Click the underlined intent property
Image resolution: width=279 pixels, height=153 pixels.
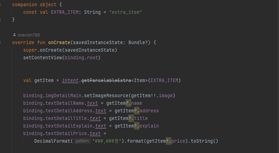click(x=70, y=80)
